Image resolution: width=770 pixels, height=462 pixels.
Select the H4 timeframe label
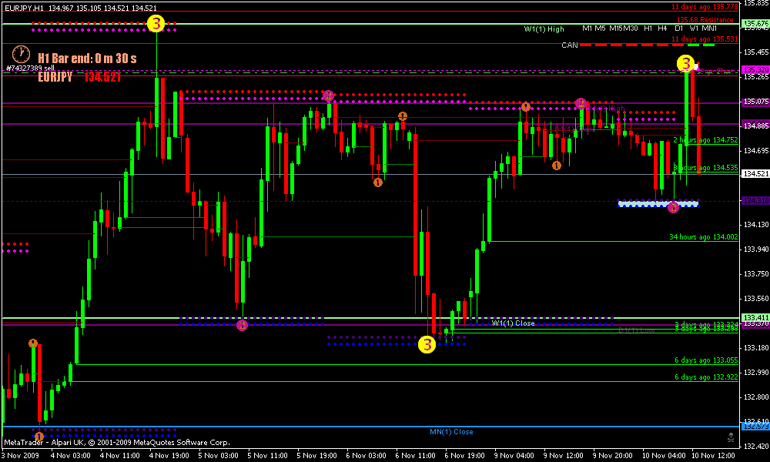tap(662, 28)
